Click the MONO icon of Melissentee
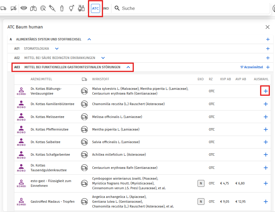 tap(21, 117)
